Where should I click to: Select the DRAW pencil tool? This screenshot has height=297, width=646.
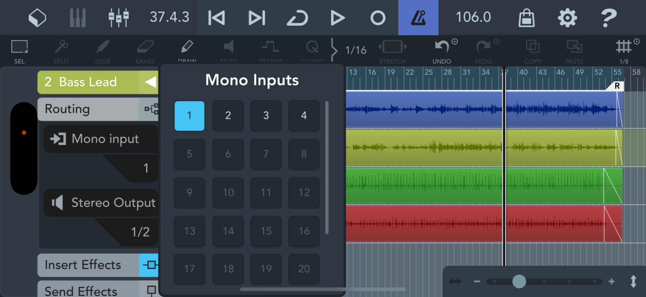(x=187, y=50)
